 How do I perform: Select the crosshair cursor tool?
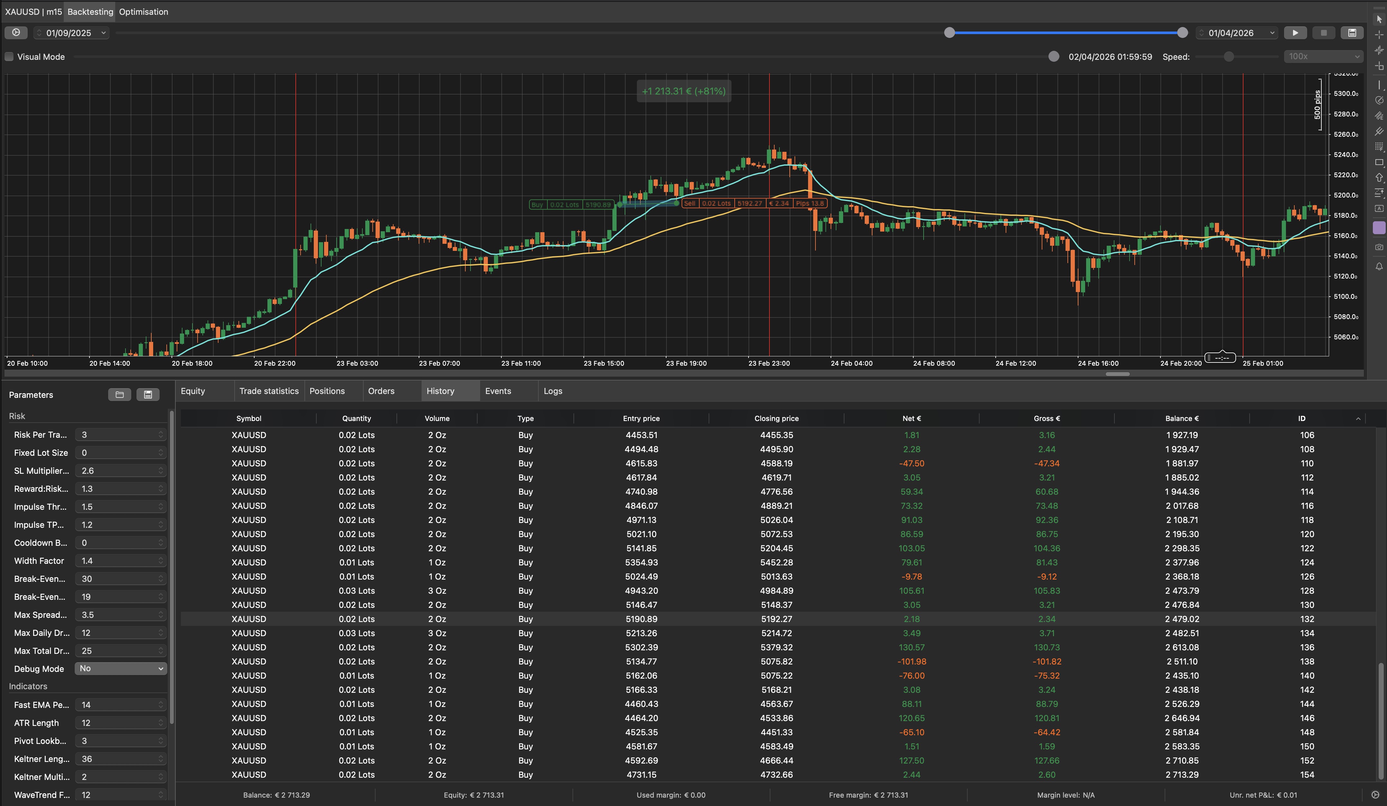click(x=1379, y=35)
